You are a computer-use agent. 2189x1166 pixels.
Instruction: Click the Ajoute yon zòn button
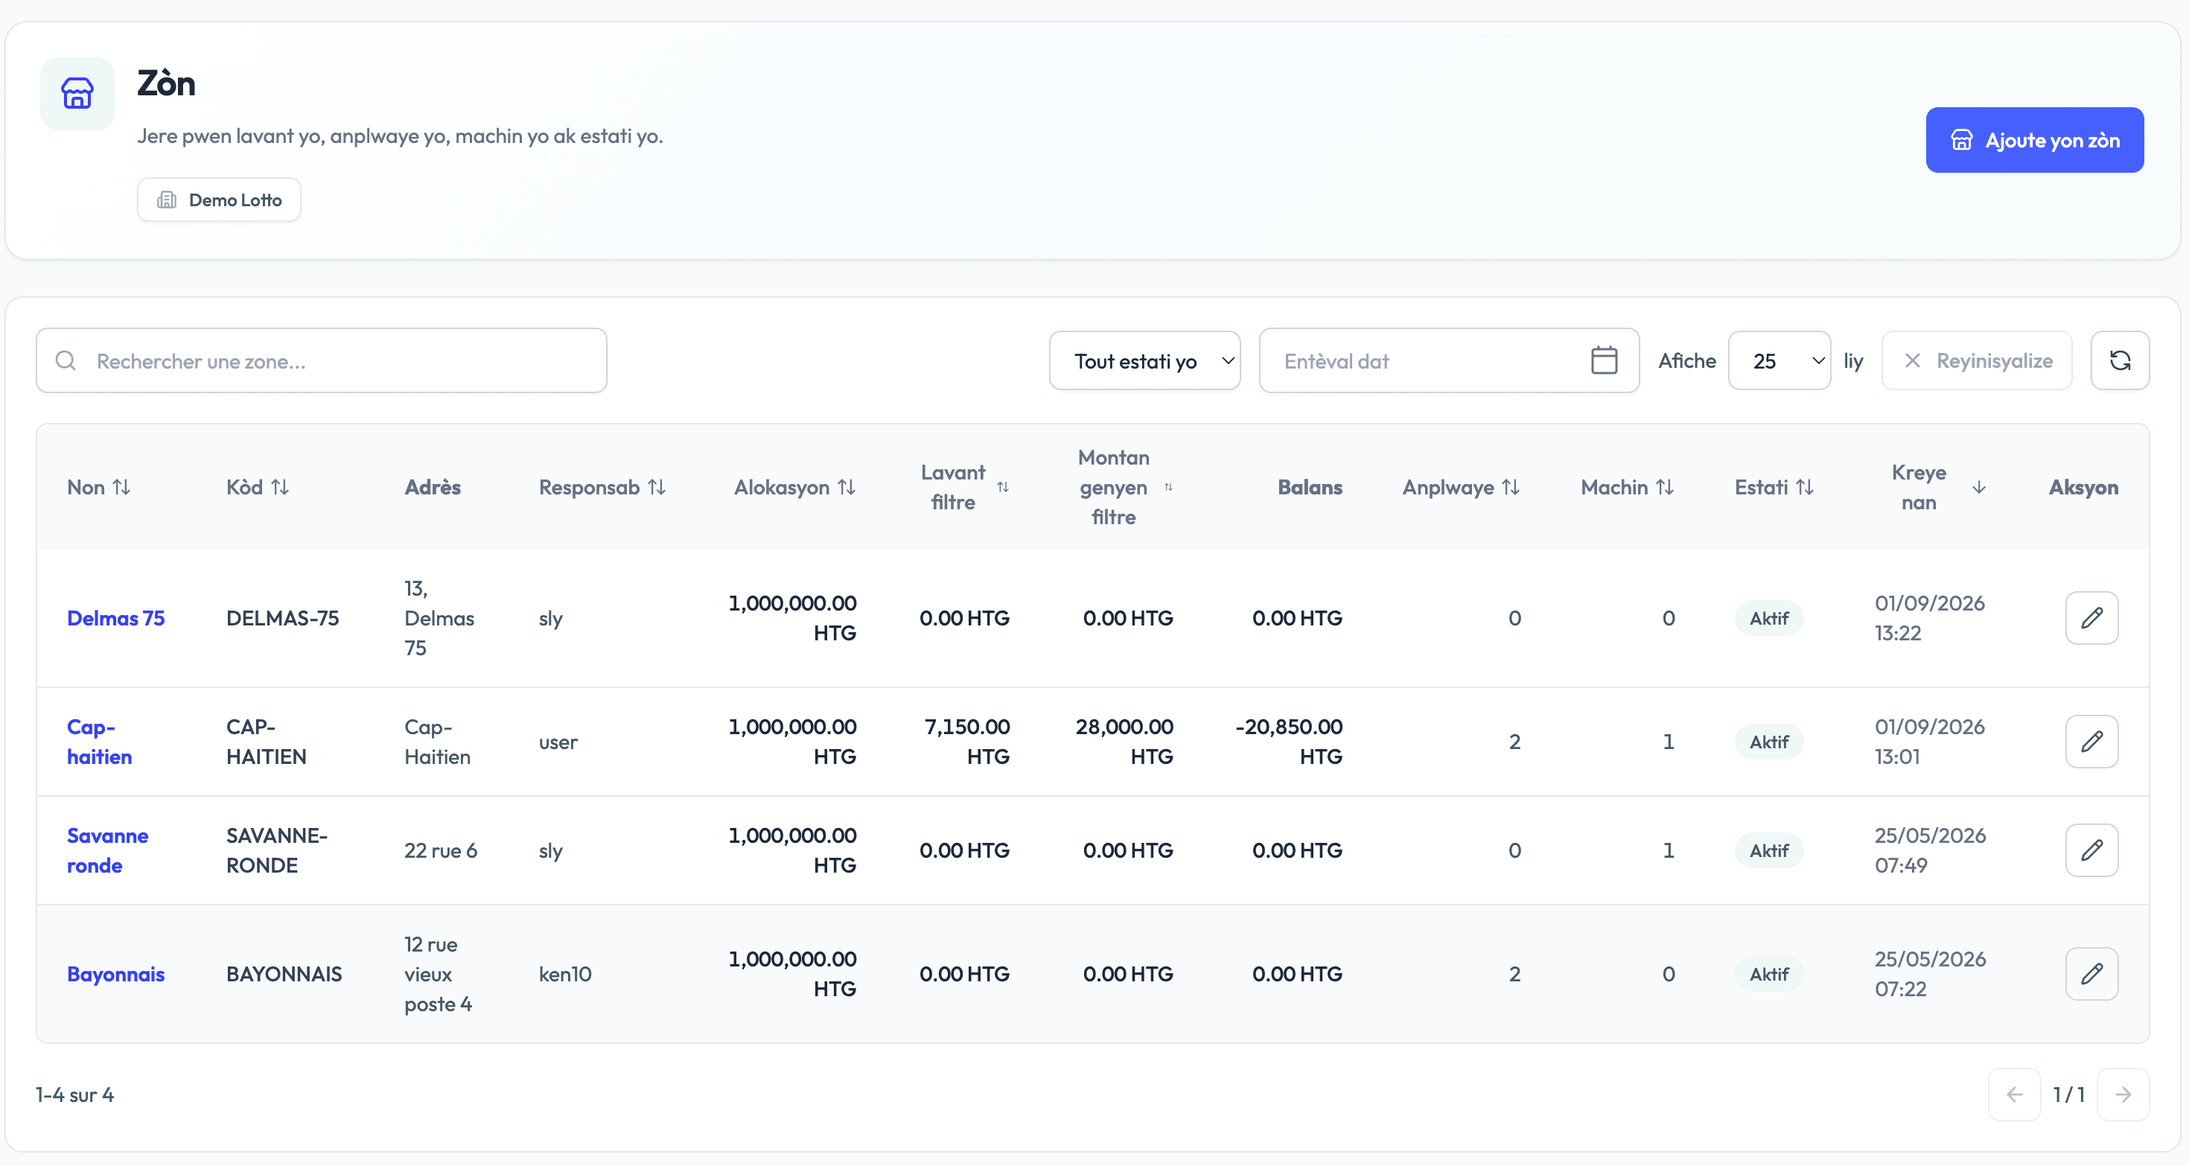[x=2034, y=140]
